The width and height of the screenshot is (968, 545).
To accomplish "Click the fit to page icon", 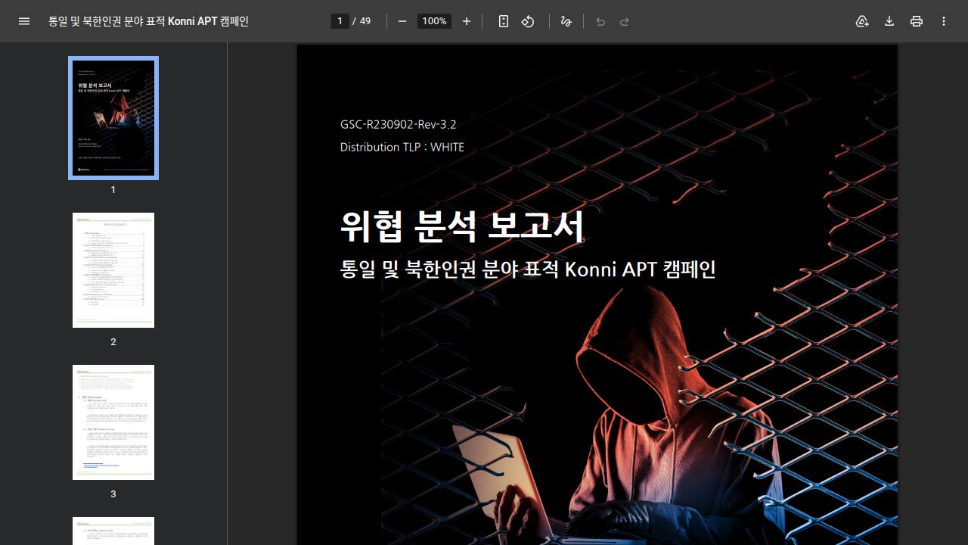I will 504,21.
